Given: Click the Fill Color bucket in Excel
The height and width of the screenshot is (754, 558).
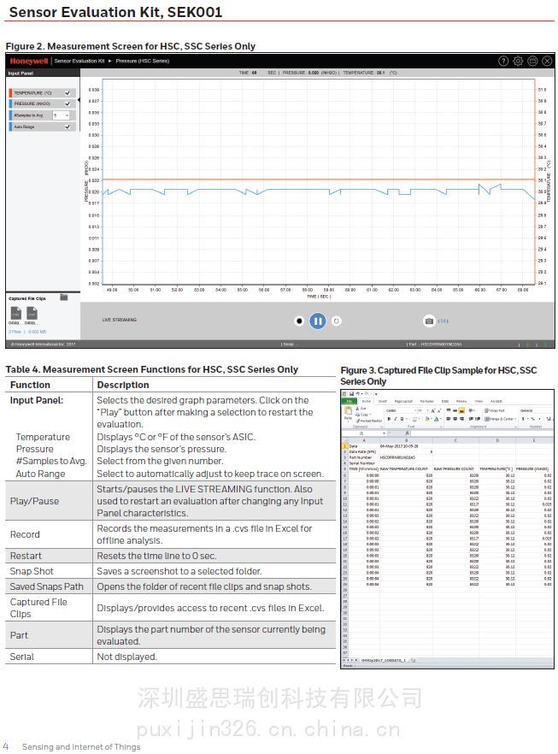Looking at the screenshot, I should pyautogui.click(x=426, y=419).
